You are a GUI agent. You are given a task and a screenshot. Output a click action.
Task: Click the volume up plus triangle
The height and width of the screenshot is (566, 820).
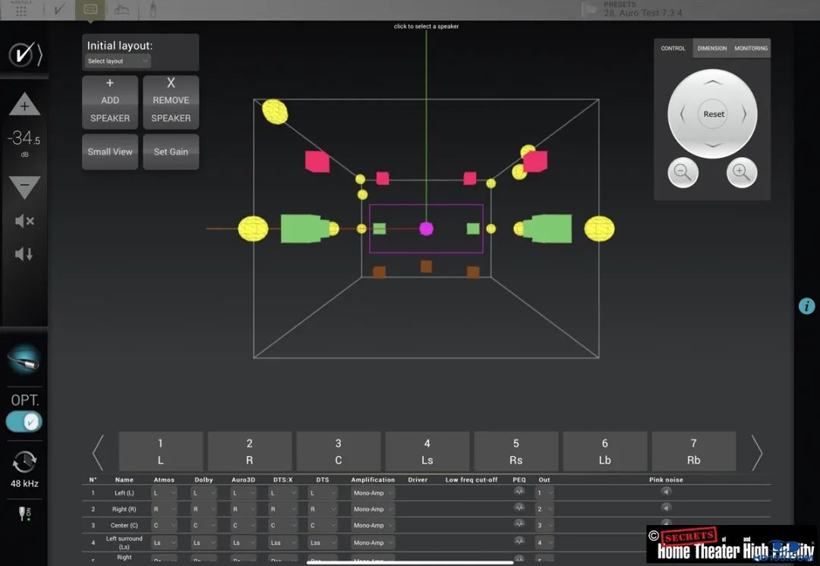click(24, 104)
